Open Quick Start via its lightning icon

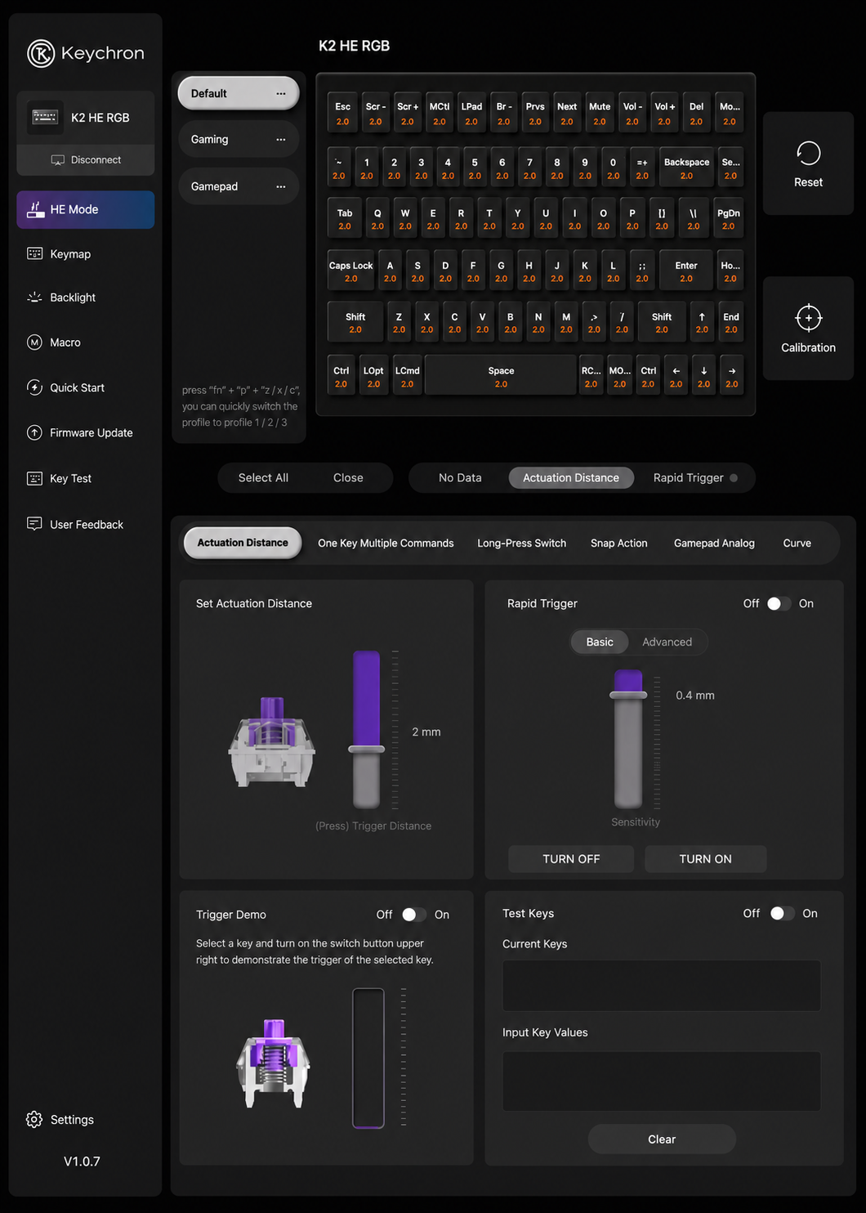pyautogui.click(x=34, y=387)
